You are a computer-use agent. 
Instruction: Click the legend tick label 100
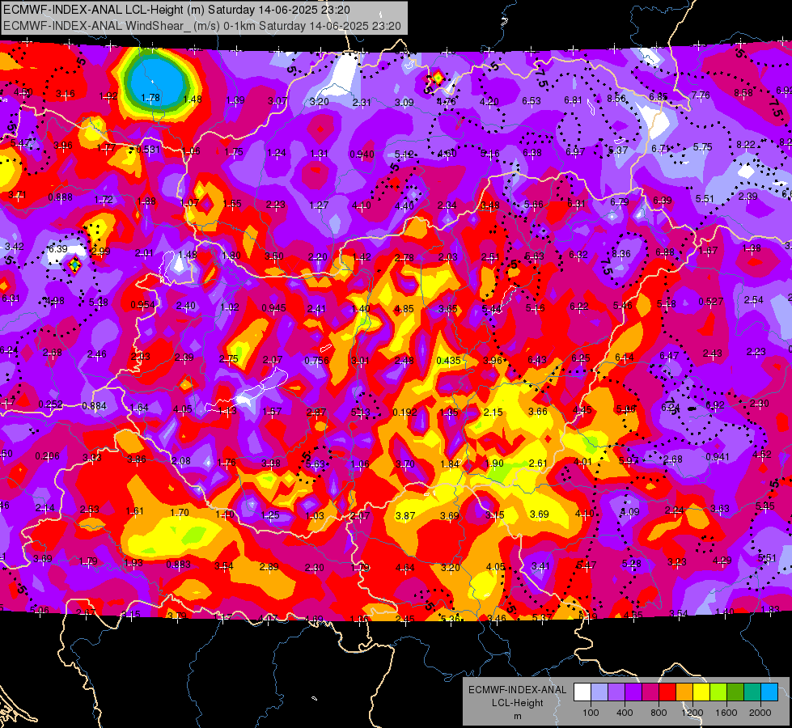tap(591, 713)
